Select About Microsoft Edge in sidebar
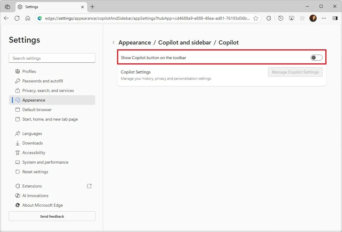 42,205
